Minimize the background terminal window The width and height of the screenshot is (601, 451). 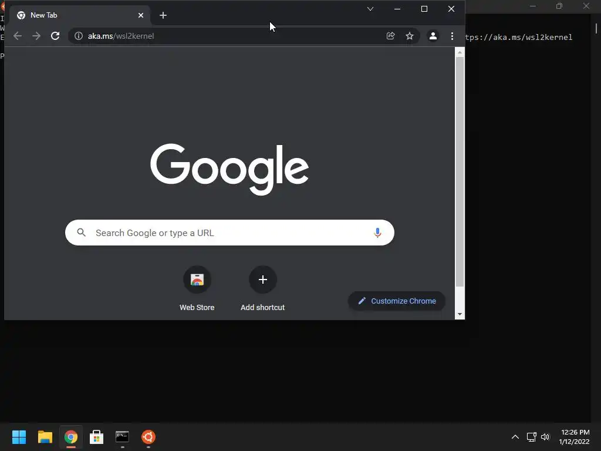click(533, 6)
